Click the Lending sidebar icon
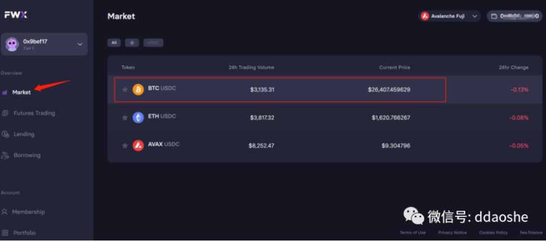The height and width of the screenshot is (241, 546). (x=5, y=134)
